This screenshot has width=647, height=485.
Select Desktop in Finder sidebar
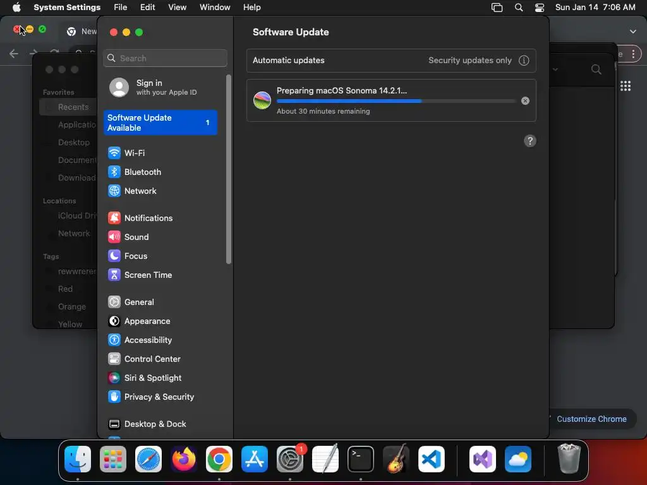pos(74,143)
